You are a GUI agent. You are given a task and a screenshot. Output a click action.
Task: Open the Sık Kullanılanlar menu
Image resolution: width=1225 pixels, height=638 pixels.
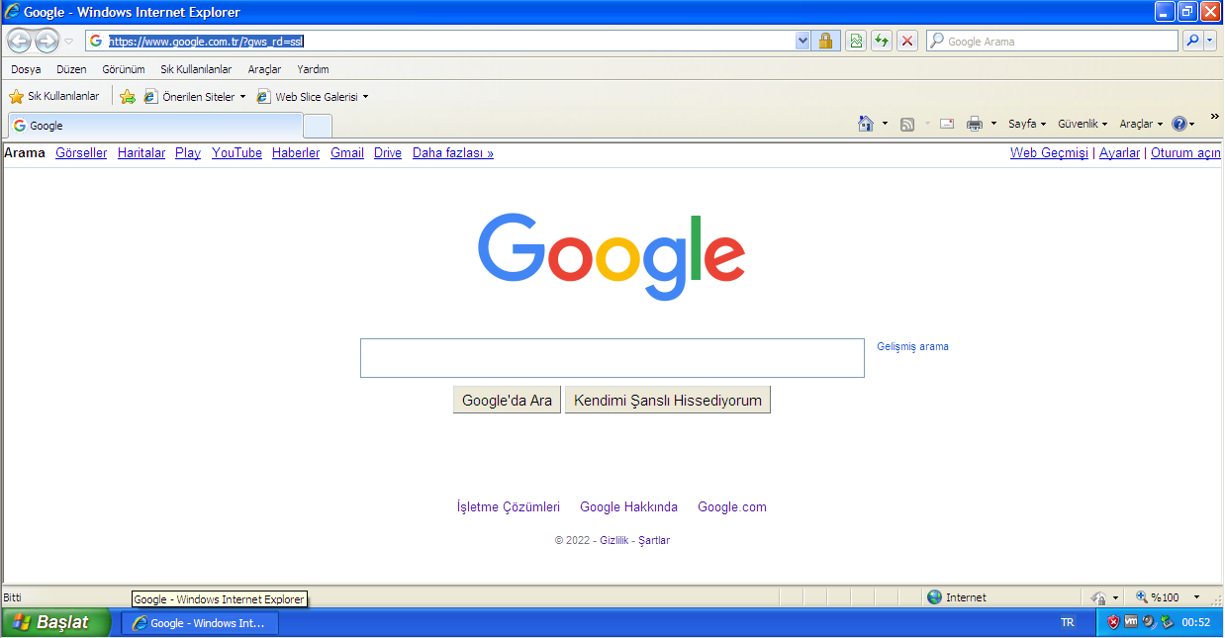196,69
